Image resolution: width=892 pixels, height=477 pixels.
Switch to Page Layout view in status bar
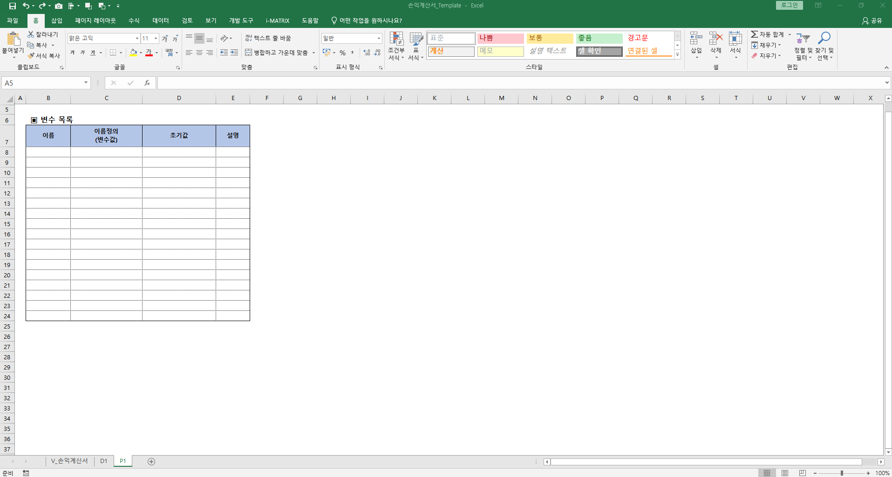[785, 473]
